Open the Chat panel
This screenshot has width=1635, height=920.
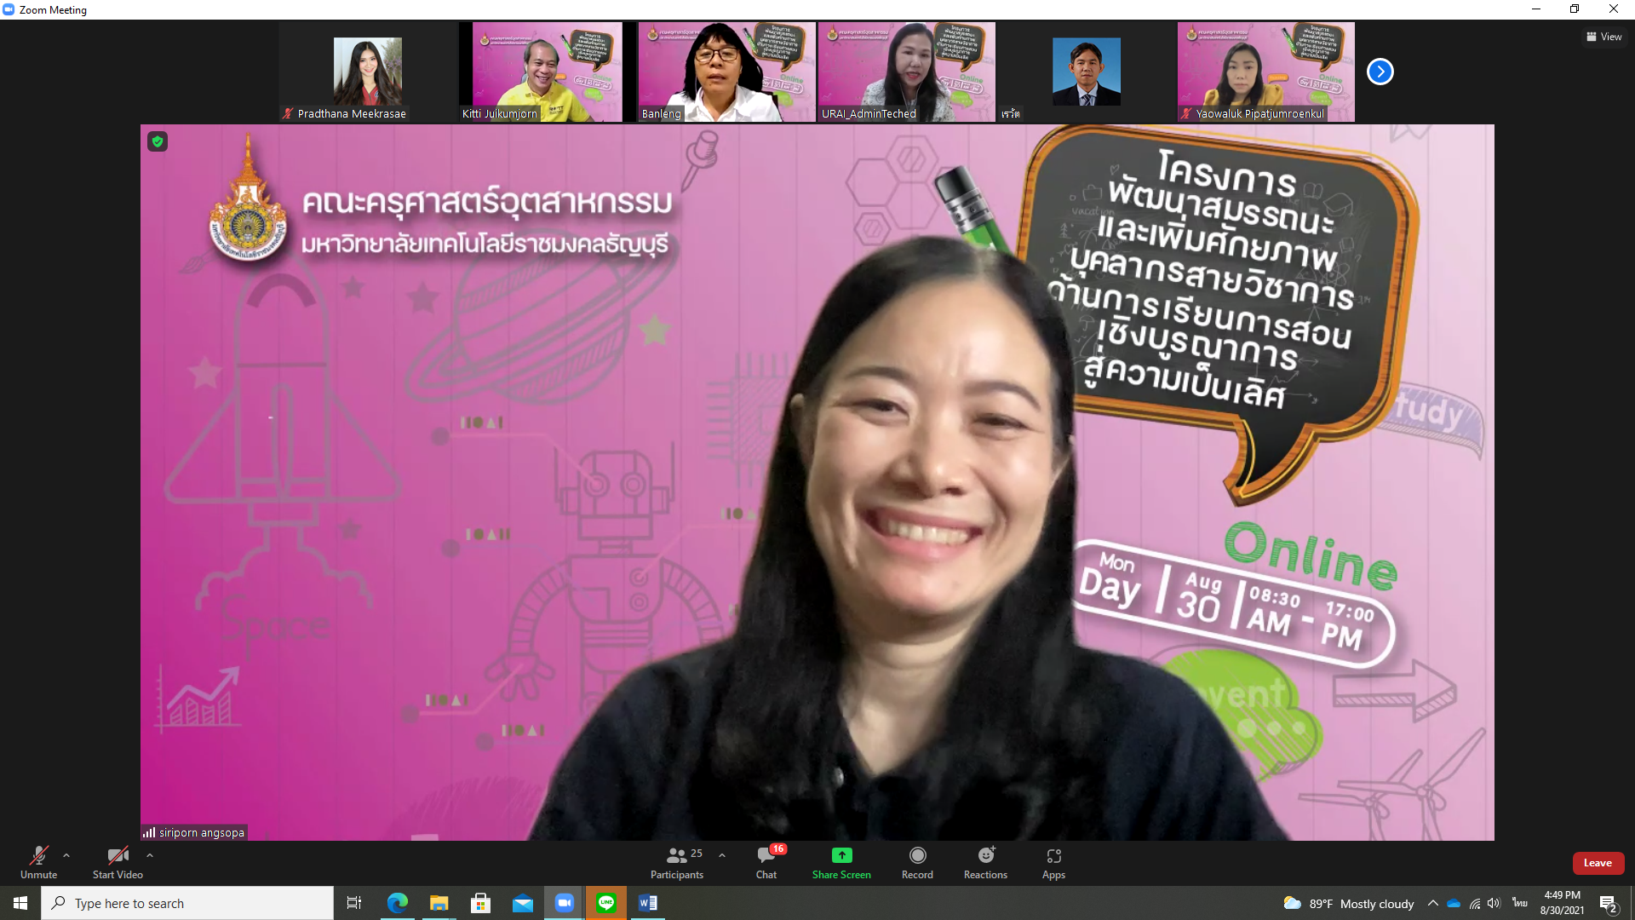(x=766, y=862)
